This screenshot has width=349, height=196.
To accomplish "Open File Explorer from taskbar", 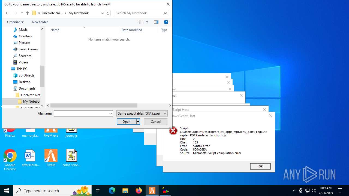I will click(125, 191).
